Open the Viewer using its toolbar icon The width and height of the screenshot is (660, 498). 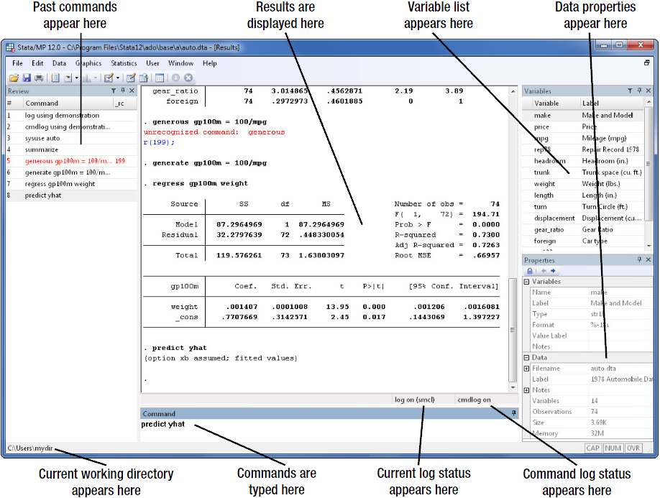coord(68,78)
